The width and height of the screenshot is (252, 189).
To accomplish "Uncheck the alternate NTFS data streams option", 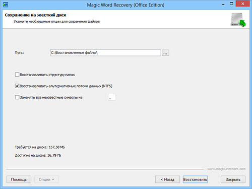I will tap(17, 86).
